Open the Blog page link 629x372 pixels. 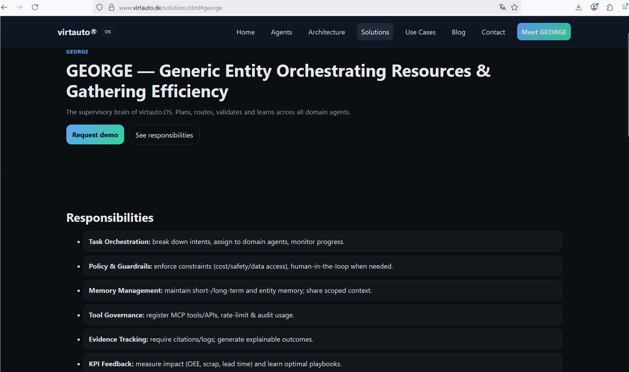pyautogui.click(x=458, y=32)
